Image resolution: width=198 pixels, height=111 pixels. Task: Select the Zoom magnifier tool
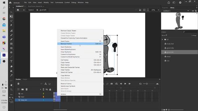pos(11,89)
